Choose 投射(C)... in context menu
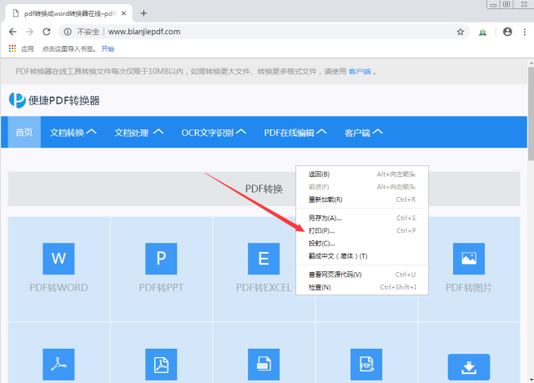The width and height of the screenshot is (534, 383). tap(362, 244)
